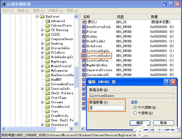Select the HideFileExt value icon
The height and width of the screenshot is (139, 182).
[x=84, y=41]
